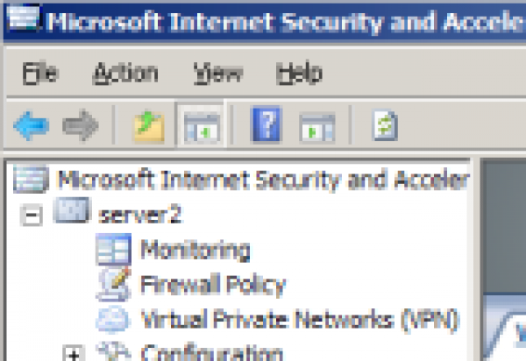Select the Microsoft Internet Security root node

[263, 180]
